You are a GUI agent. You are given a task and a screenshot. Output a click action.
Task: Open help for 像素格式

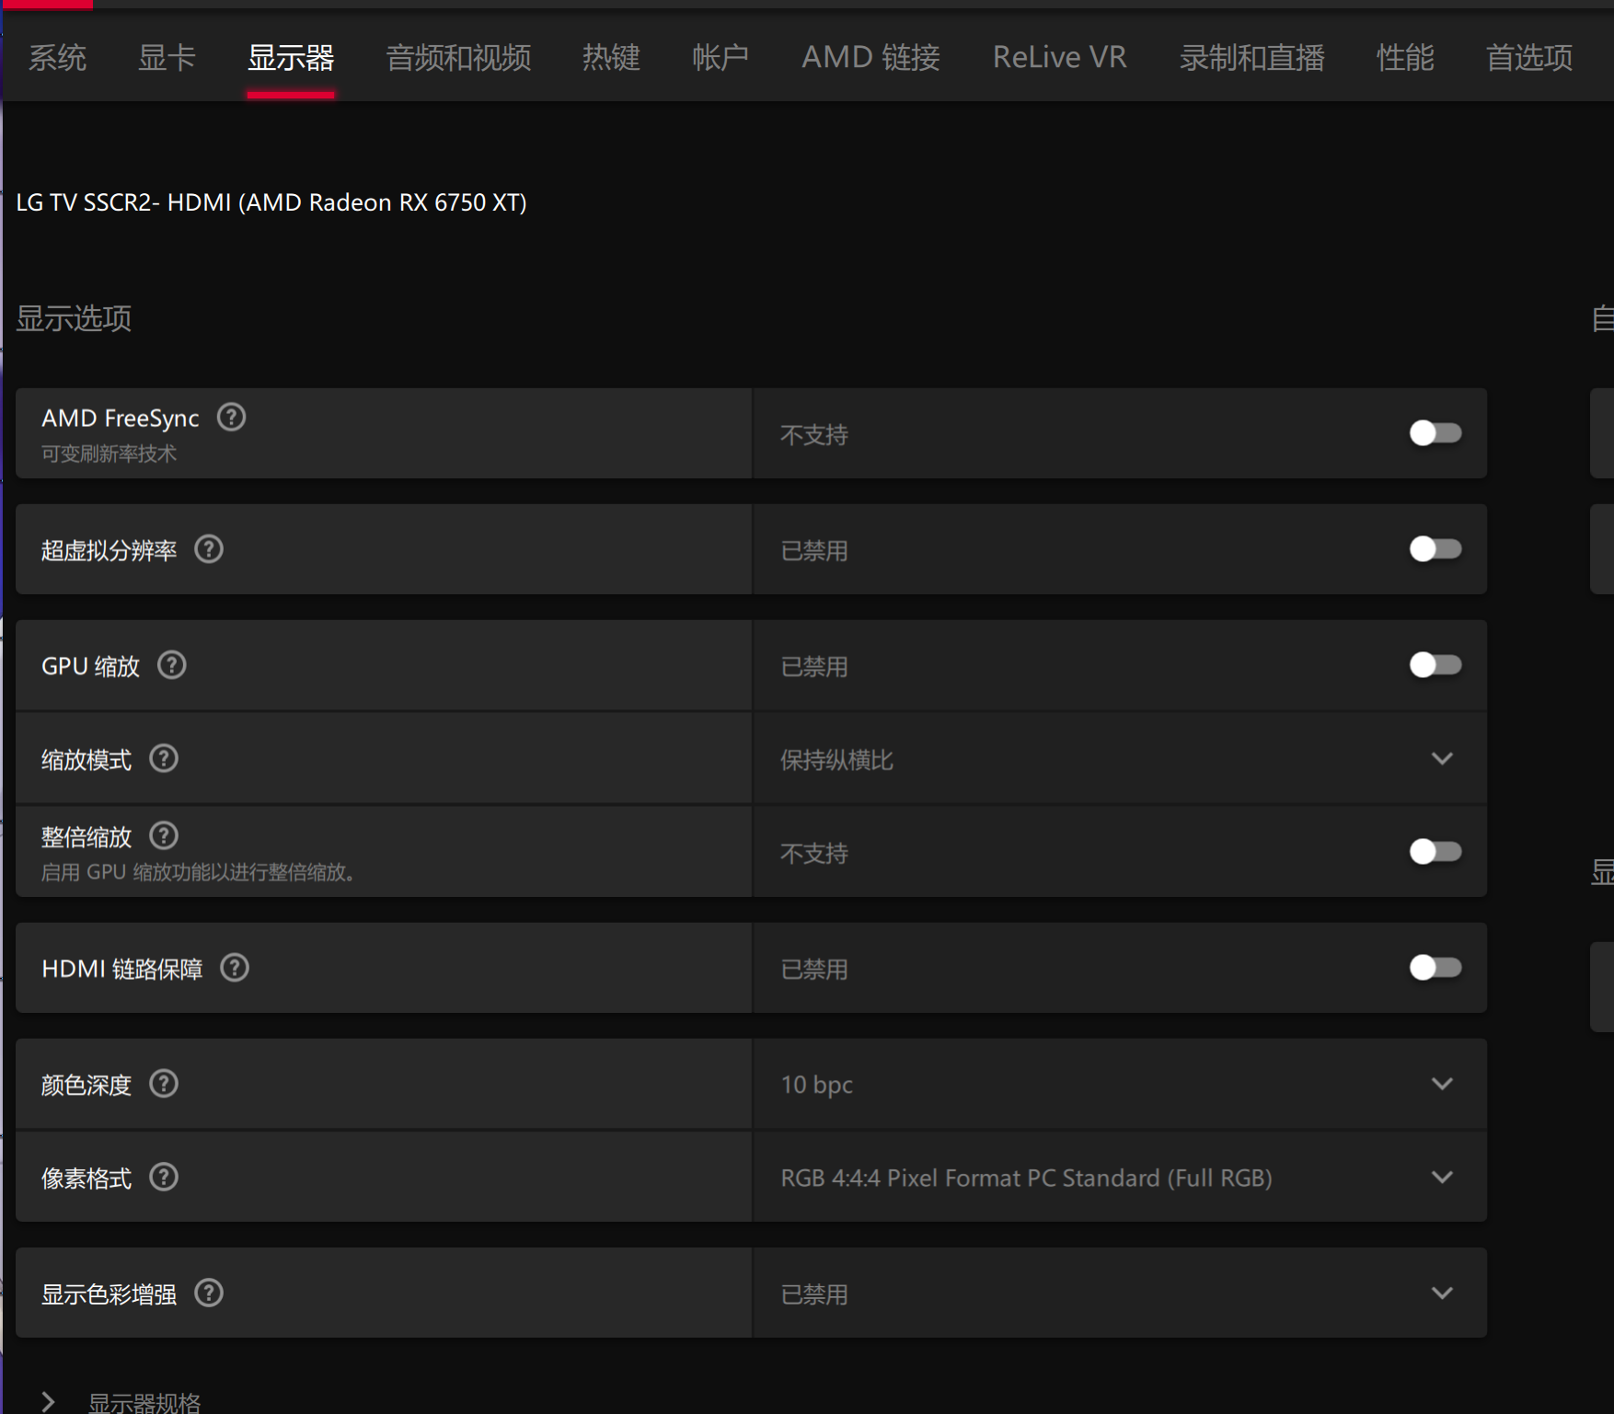coord(163,1177)
